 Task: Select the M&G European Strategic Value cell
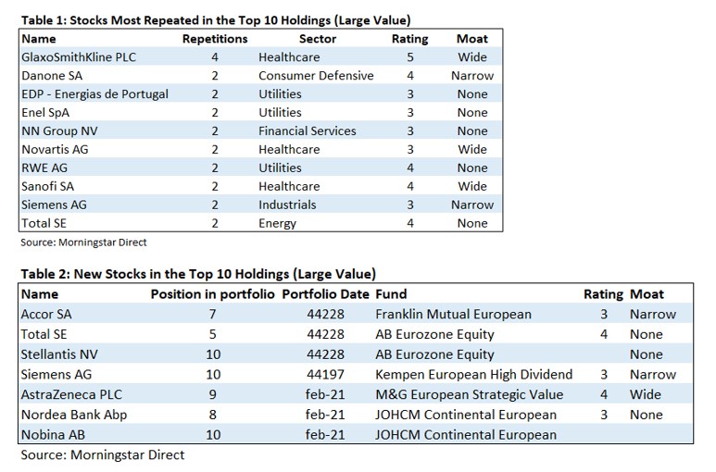coord(471,395)
